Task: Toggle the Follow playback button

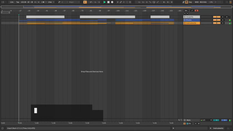Action: click(85, 2)
